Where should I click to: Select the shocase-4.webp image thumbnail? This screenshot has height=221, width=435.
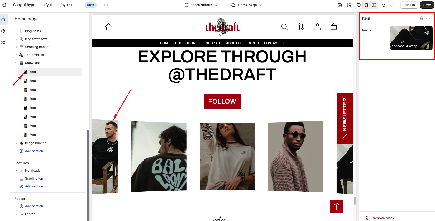pyautogui.click(x=411, y=38)
